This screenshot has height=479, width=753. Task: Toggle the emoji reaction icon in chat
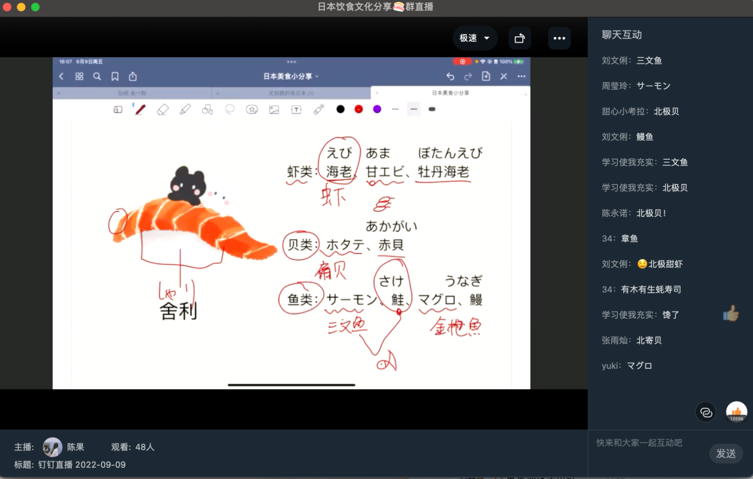tap(706, 412)
